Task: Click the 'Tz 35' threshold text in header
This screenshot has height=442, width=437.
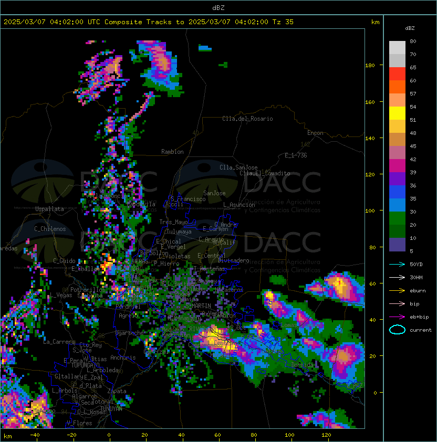Action: click(283, 22)
